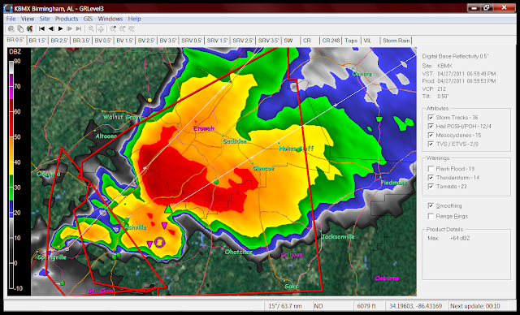Image resolution: width=520 pixels, height=315 pixels.
Task: Click the DBZ color scale legend
Action: pos(19,171)
